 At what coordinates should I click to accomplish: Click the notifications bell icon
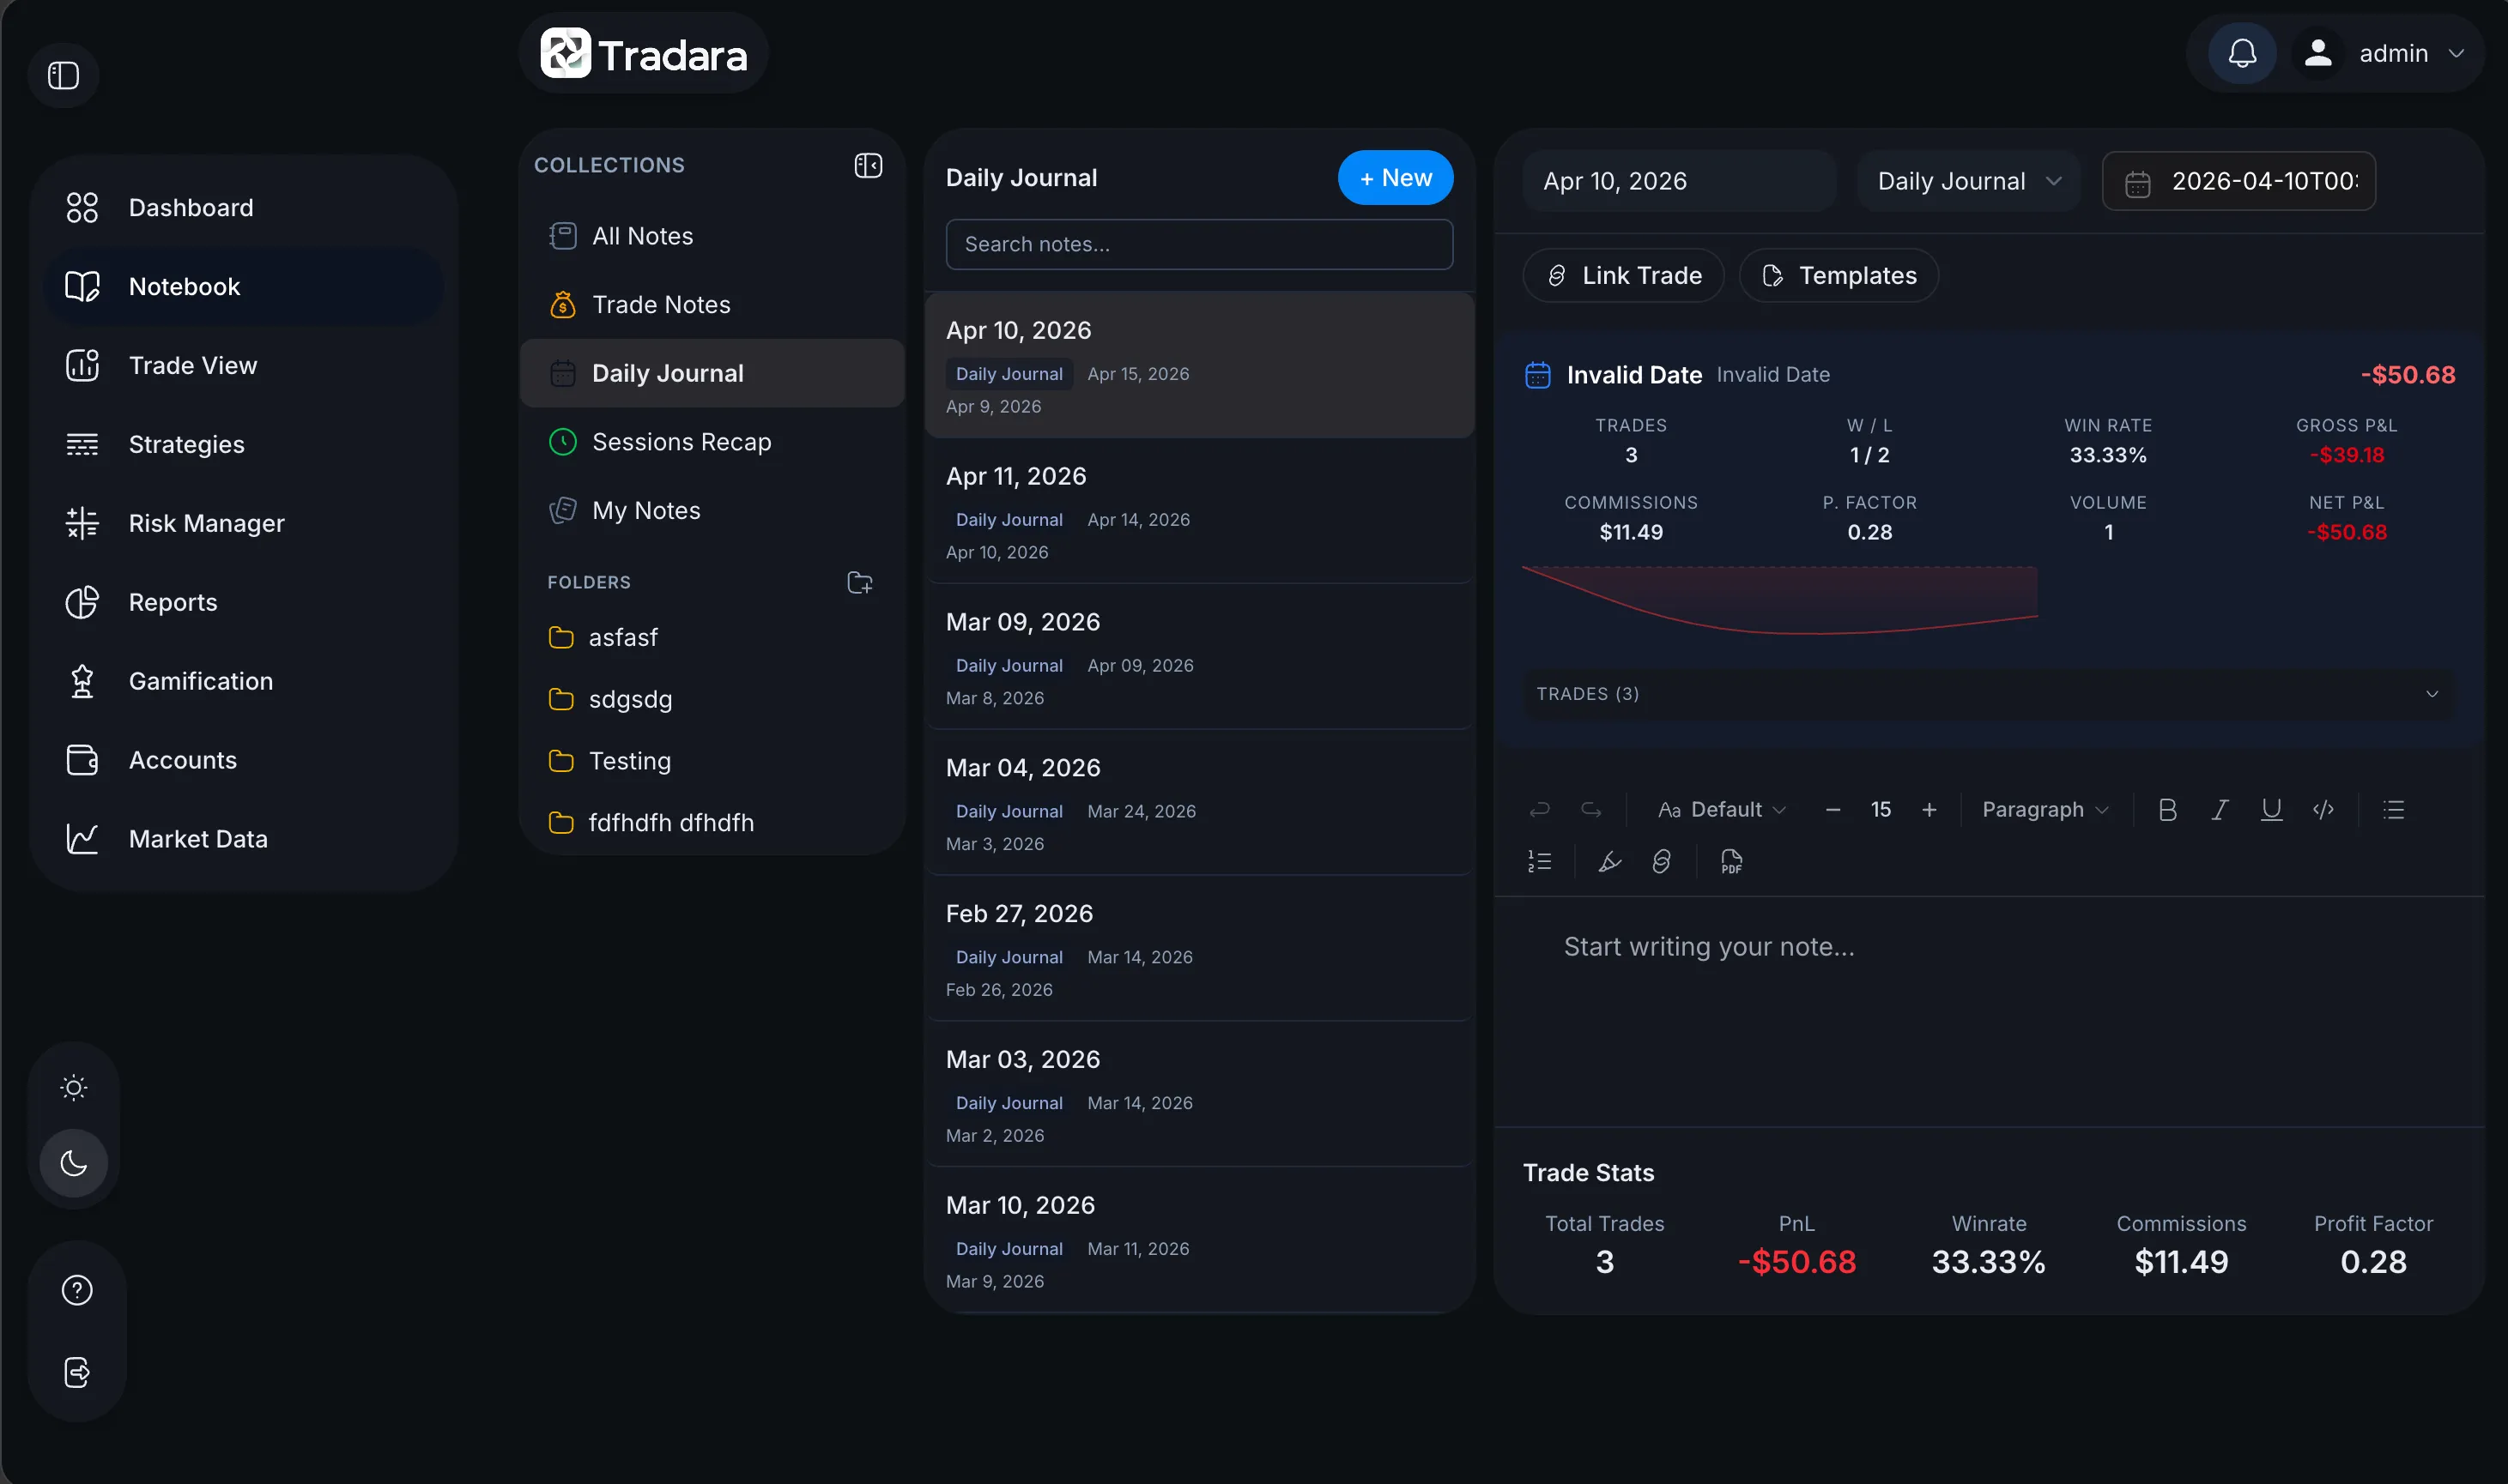2242,53
